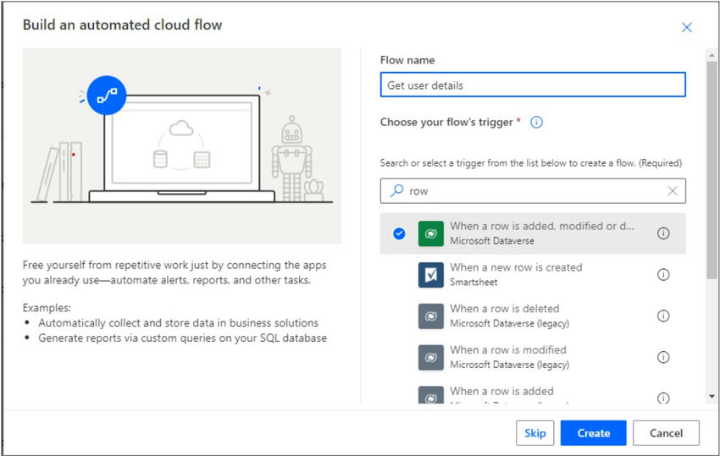Show info for the Smartsheet new row trigger
Screen dimensions: 720x456
663,275
